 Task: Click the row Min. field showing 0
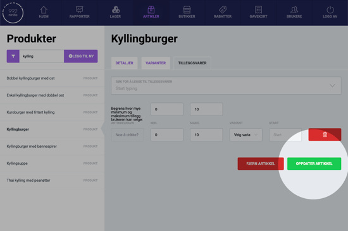coord(167,134)
